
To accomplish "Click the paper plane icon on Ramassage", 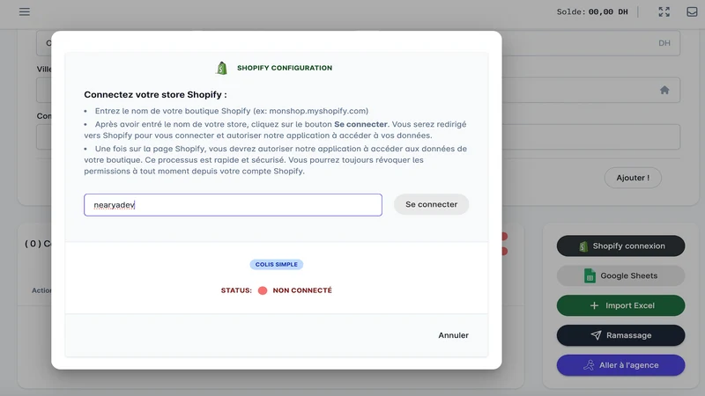I will pyautogui.click(x=596, y=335).
